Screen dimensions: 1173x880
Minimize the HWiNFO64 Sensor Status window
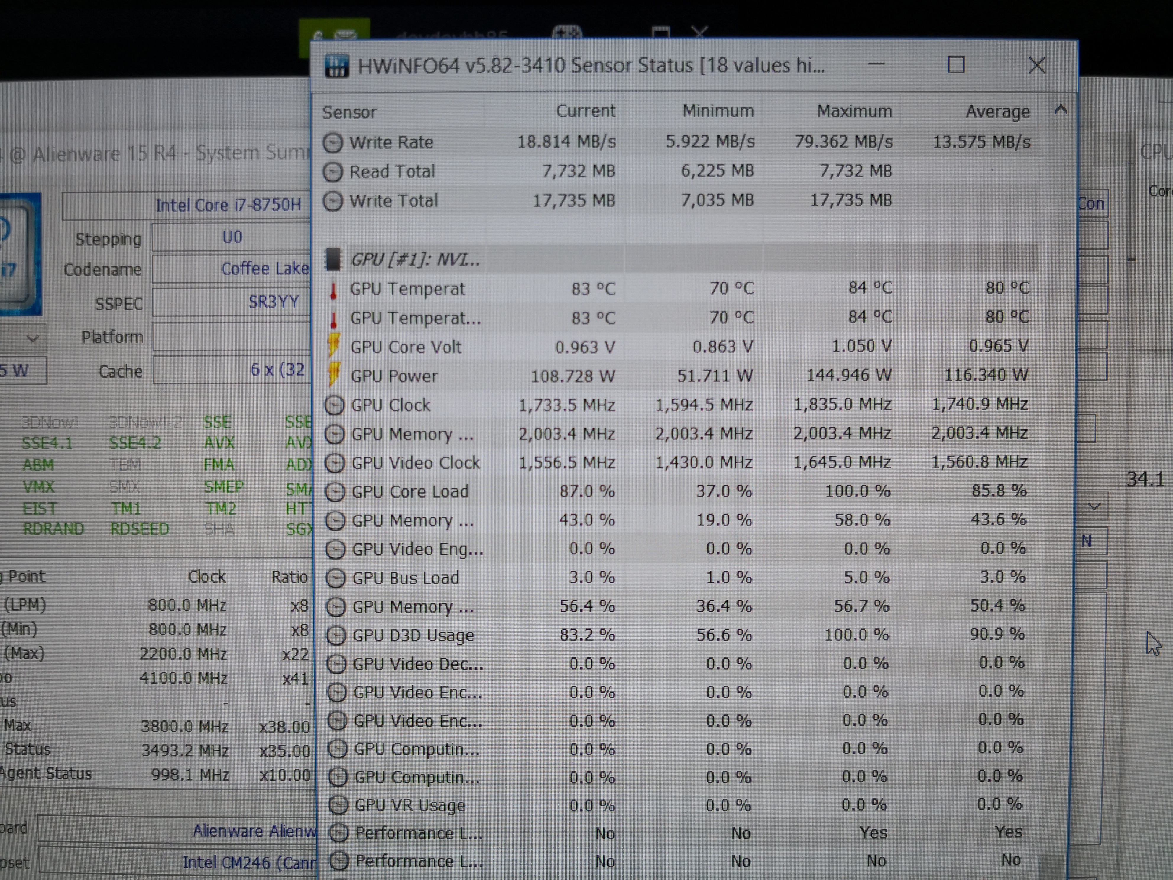[876, 65]
